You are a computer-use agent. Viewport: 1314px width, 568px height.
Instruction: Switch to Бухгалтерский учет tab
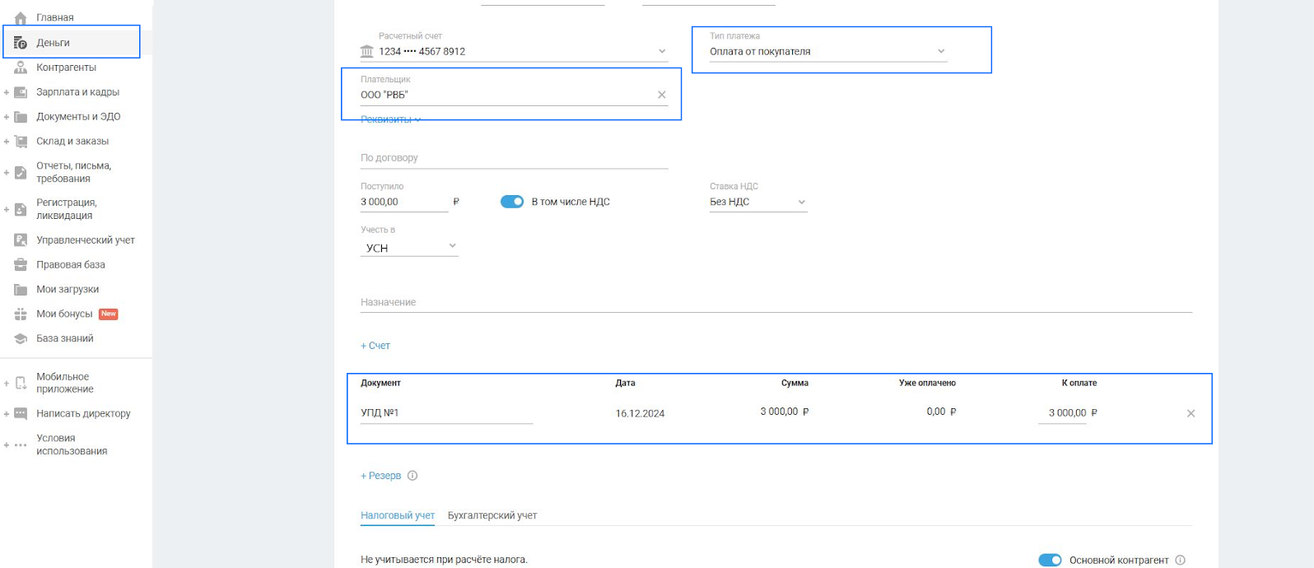(492, 515)
